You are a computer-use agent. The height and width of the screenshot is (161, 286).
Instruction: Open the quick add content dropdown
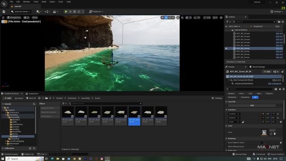pos(39,12)
